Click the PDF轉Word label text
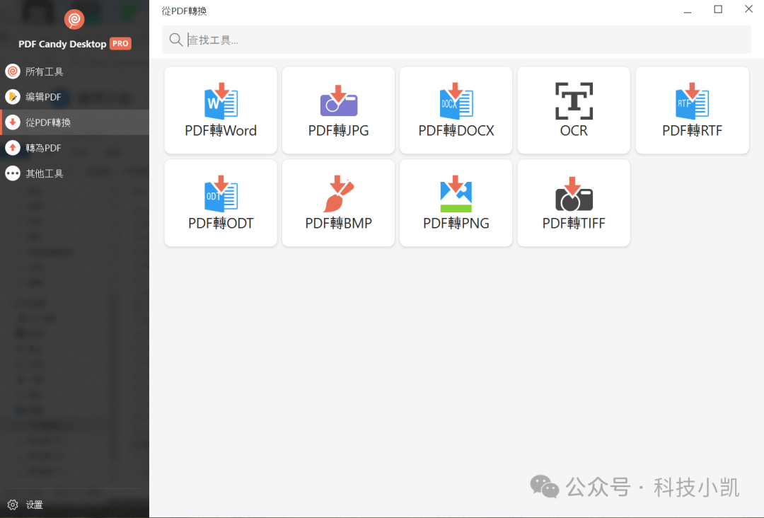Viewport: 764px width, 518px height. point(221,131)
